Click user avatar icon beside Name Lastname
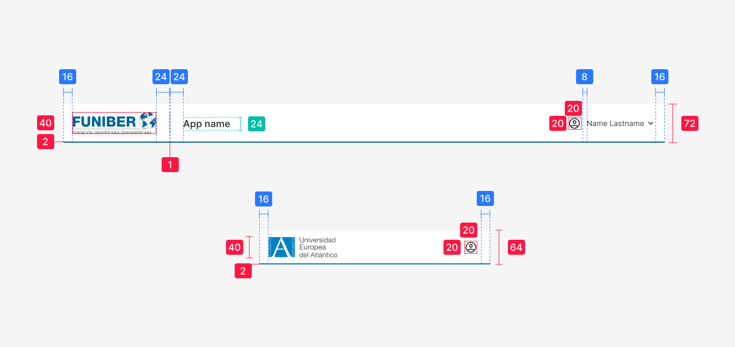 (574, 123)
